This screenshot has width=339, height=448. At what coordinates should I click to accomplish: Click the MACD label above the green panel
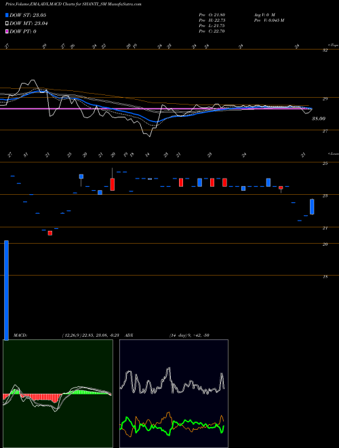coord(20,335)
